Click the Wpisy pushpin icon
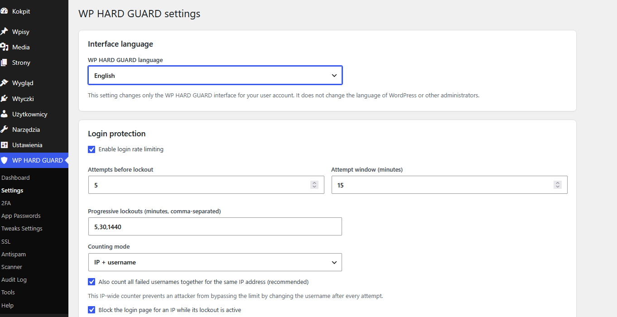This screenshot has height=317, width=617. 4,32
